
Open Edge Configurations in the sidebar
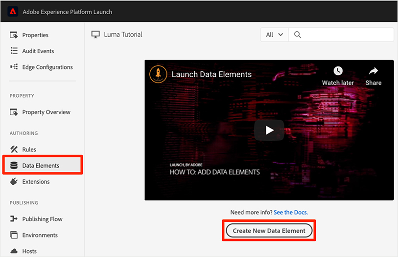[47, 67]
